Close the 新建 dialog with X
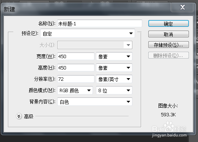 tap(182, 7)
